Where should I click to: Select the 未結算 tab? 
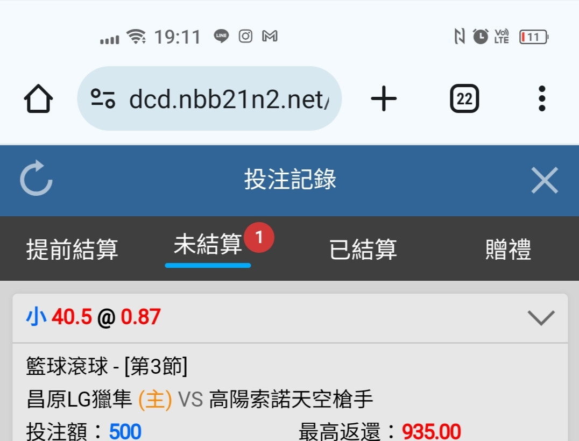(208, 244)
